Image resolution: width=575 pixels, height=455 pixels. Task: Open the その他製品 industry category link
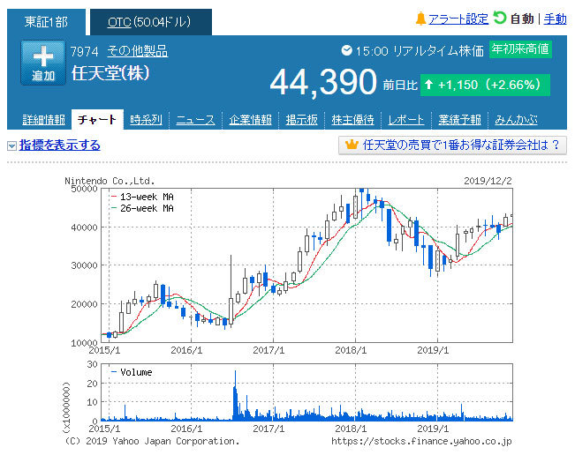click(137, 51)
